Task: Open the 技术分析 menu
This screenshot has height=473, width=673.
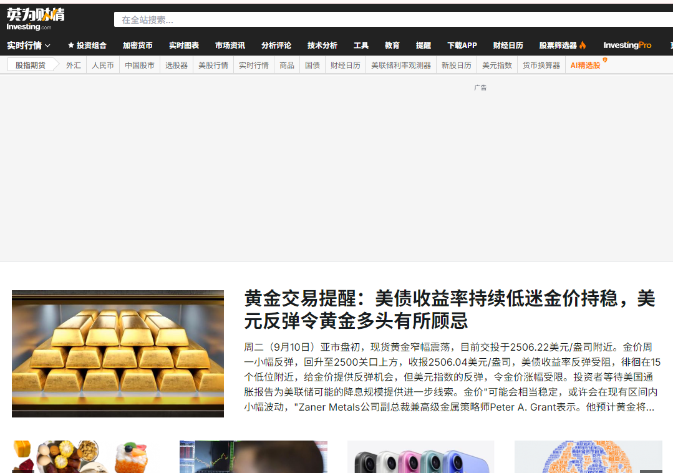Action: 322,46
